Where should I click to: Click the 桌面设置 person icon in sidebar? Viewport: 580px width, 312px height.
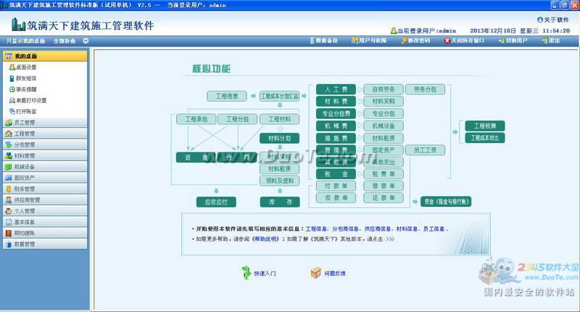click(12, 67)
